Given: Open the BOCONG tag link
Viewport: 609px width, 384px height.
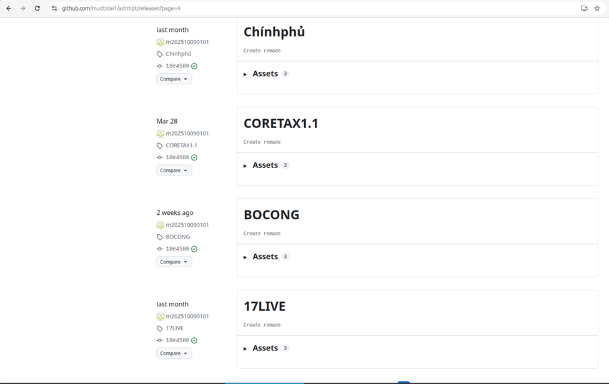Looking at the screenshot, I should point(178,237).
